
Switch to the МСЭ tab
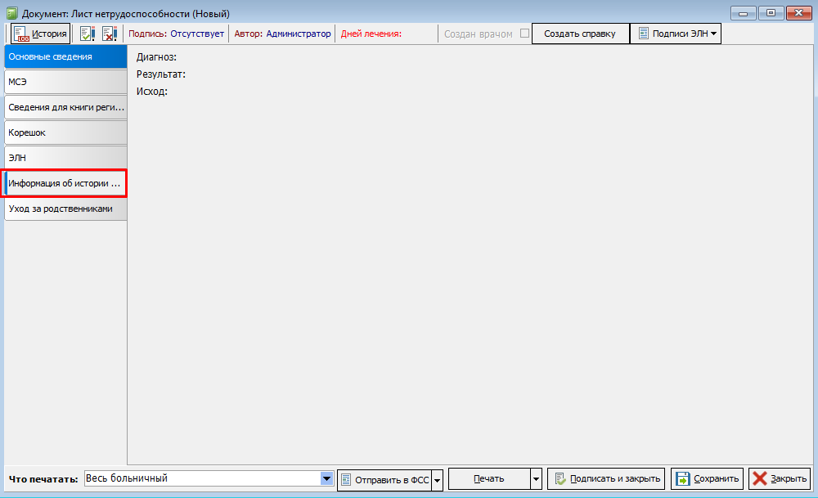click(65, 82)
